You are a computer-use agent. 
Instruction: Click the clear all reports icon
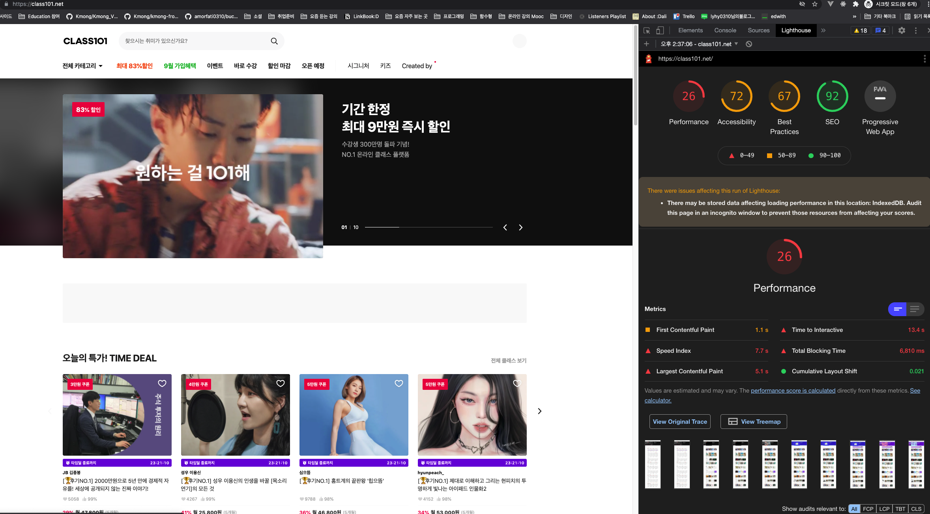click(748, 44)
